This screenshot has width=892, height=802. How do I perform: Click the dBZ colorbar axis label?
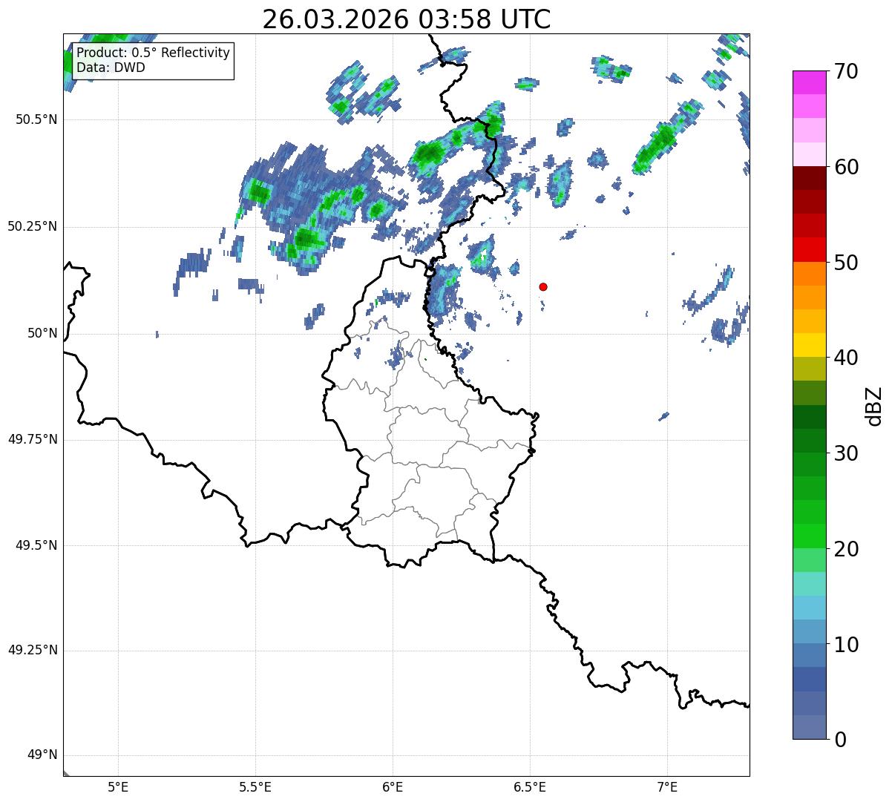pyautogui.click(x=874, y=406)
